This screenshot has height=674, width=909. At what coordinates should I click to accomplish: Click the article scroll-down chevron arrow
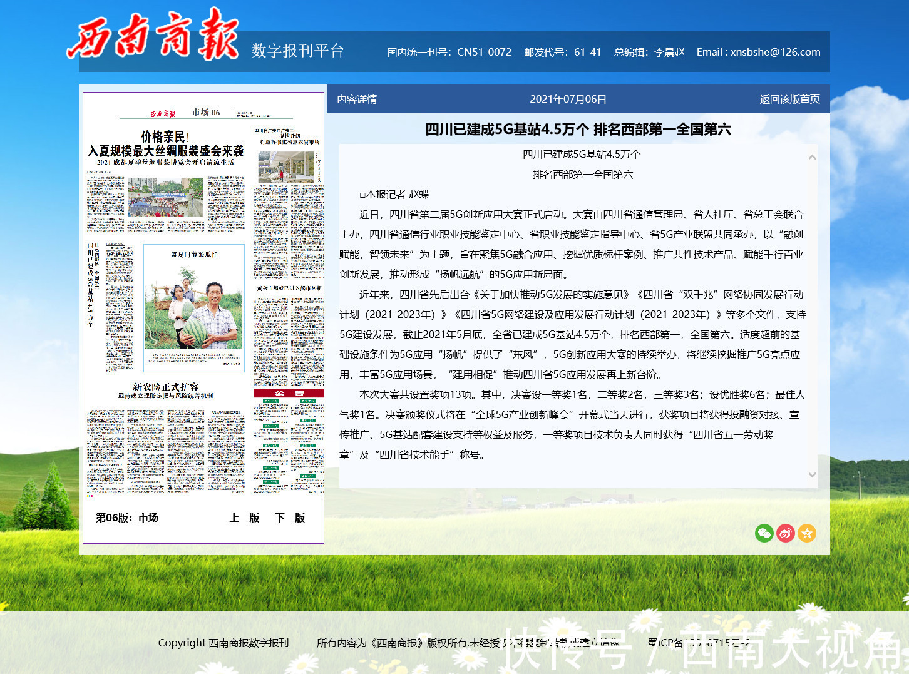[x=812, y=475]
